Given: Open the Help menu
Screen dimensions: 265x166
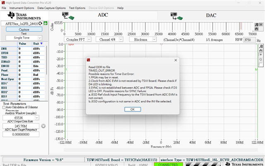Looking at the screenshot, I should pos(120,8).
